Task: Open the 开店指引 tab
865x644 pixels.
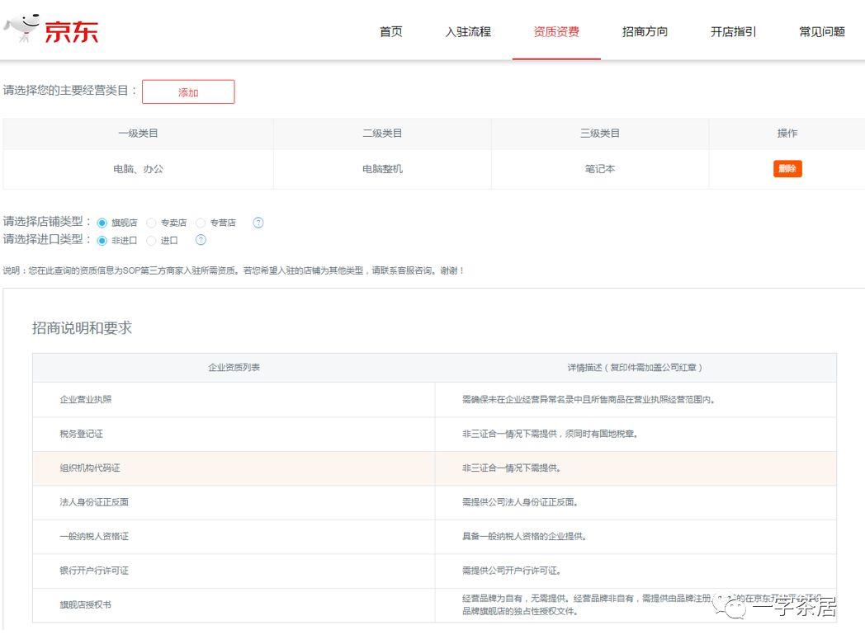Action: [x=733, y=31]
